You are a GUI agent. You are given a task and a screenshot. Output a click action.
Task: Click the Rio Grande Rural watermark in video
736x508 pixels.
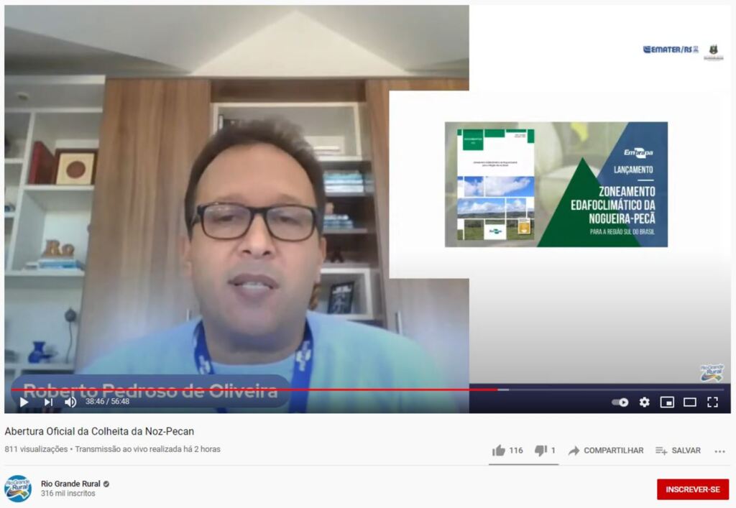coord(712,373)
